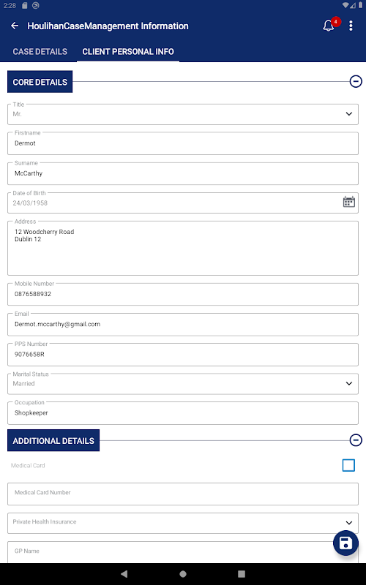Open the Marital Status dropdown
Screen dimensions: 366x585
[x=183, y=383]
